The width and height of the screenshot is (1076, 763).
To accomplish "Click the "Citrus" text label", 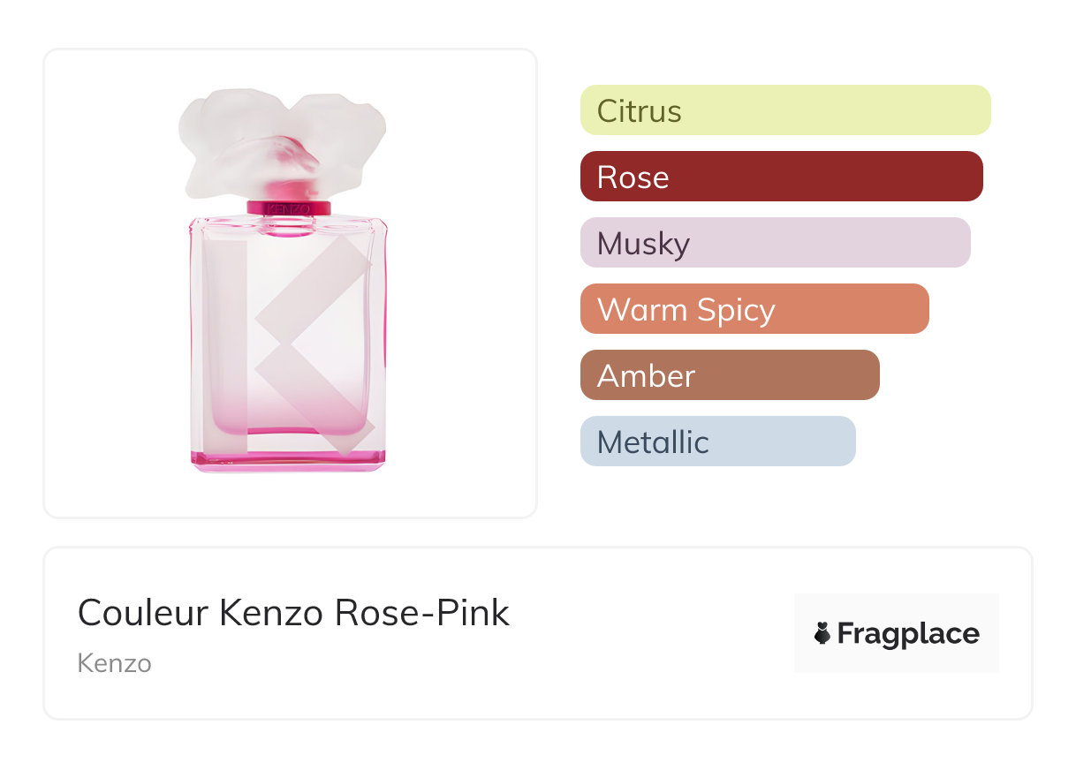I will (x=639, y=110).
